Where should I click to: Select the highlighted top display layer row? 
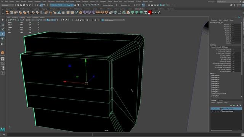226,108
